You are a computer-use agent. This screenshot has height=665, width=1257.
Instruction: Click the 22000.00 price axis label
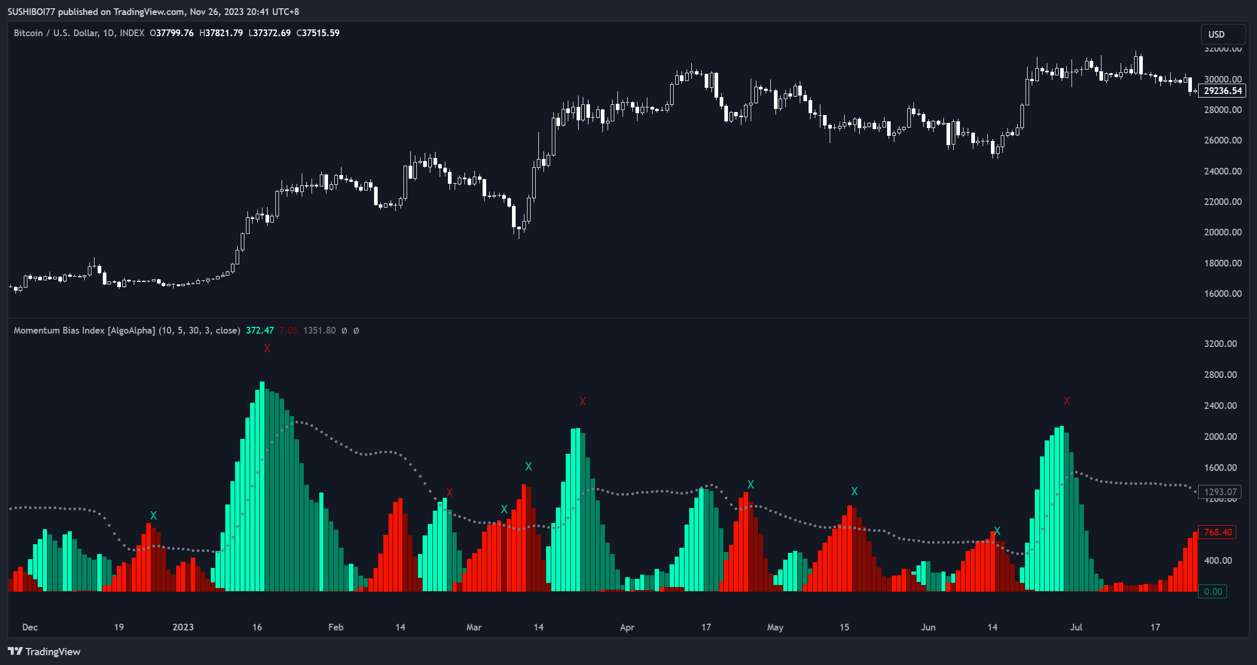(1223, 202)
